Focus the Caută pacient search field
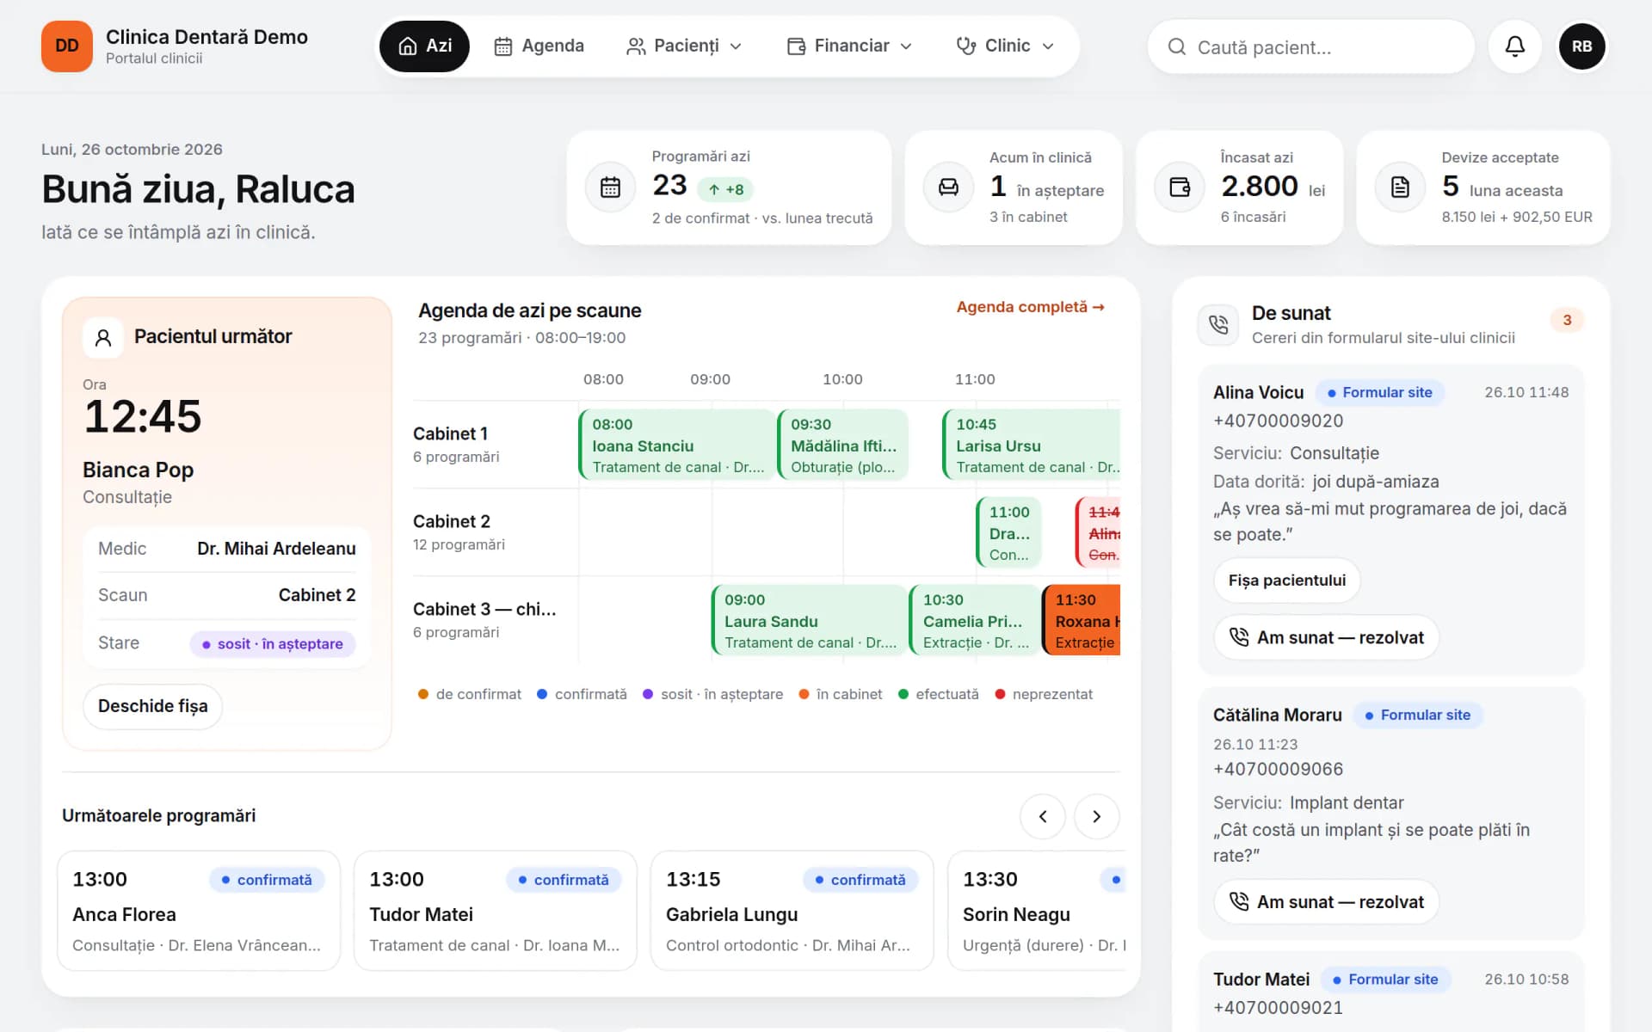The height and width of the screenshot is (1032, 1652). click(1310, 46)
